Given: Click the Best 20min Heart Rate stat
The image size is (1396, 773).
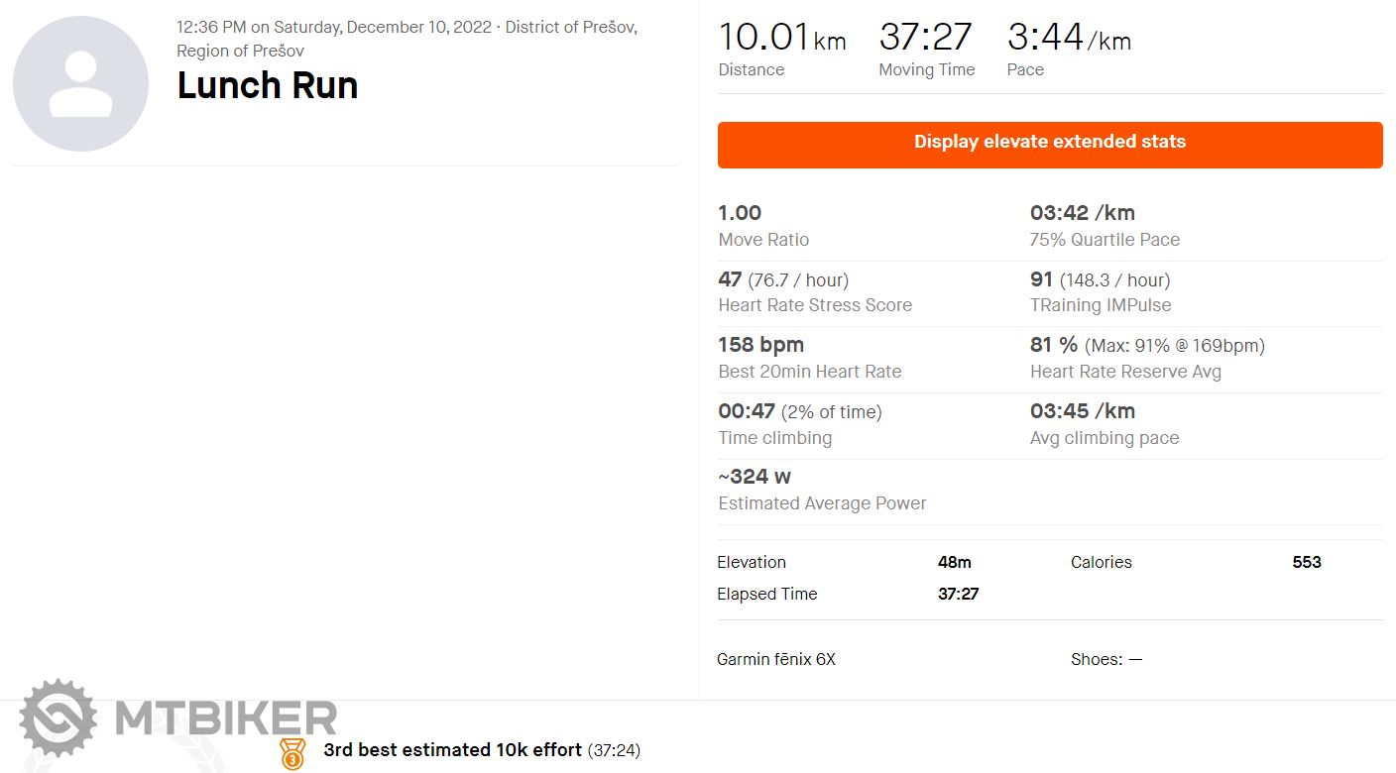Looking at the screenshot, I should click(809, 372).
